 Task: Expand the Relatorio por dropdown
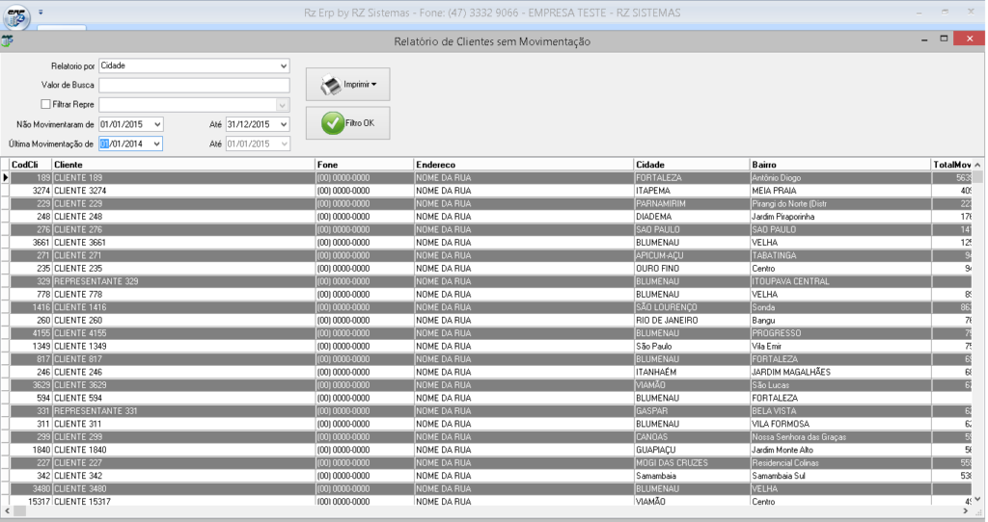point(283,66)
